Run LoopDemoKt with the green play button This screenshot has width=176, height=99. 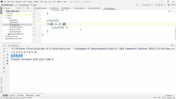tap(156, 5)
